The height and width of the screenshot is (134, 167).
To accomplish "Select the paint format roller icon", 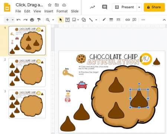I will [x=39, y=20].
